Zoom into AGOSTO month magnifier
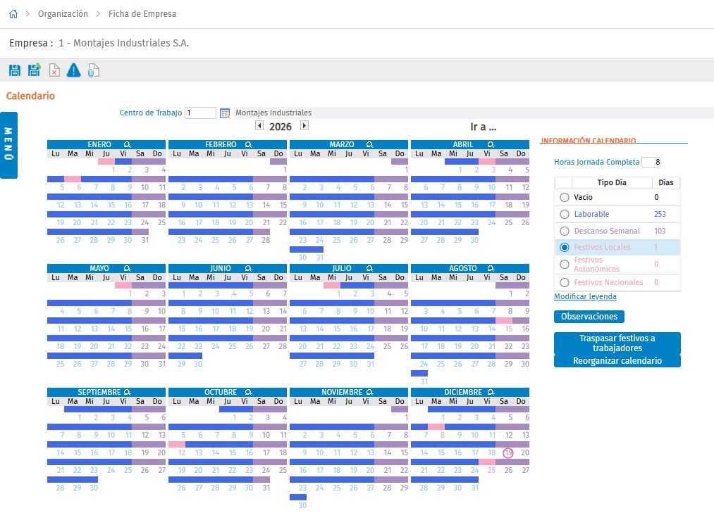 491,268
